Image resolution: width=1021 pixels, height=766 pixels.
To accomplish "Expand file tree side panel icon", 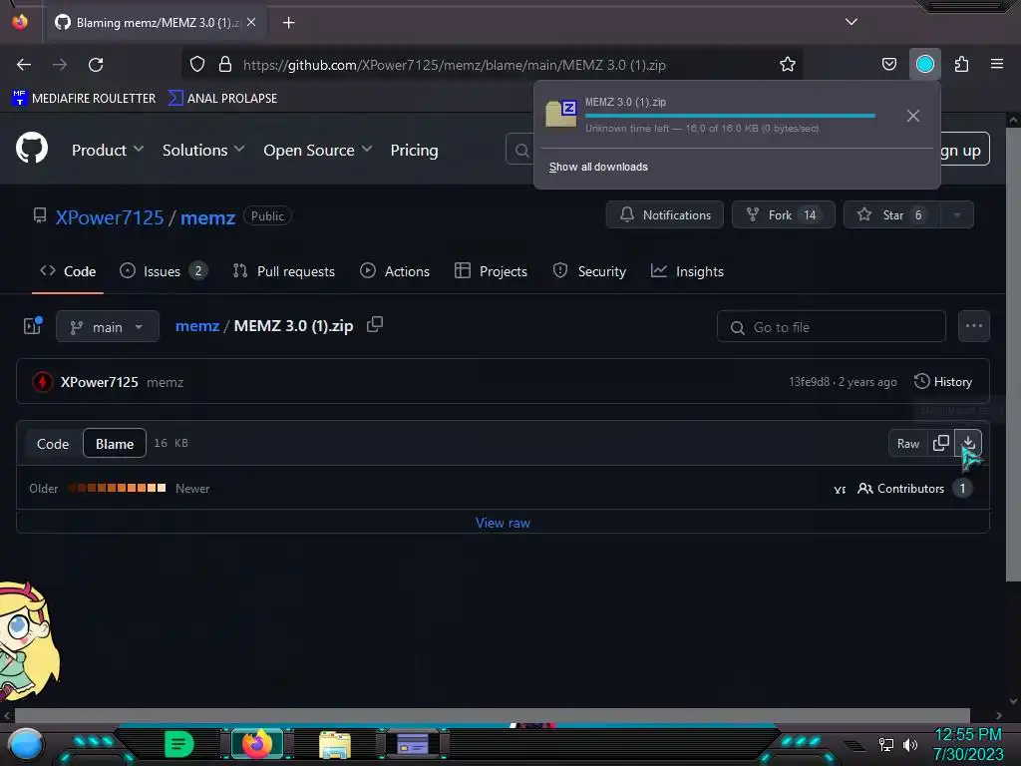I will (33, 326).
